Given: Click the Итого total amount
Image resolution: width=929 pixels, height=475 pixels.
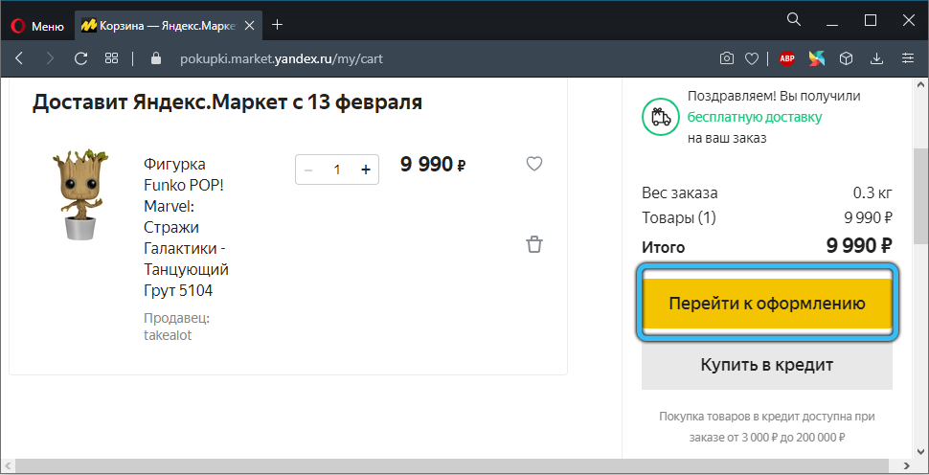Looking at the screenshot, I should (x=859, y=245).
